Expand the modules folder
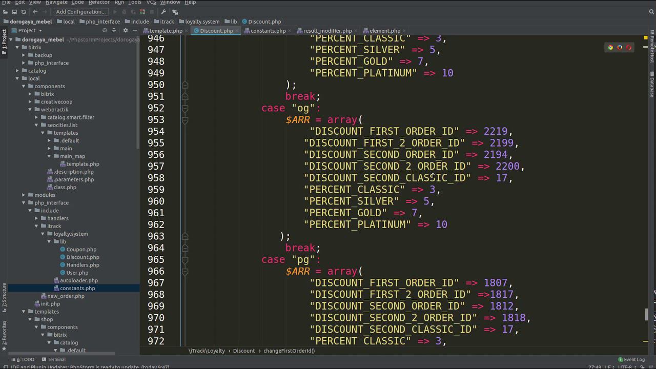The image size is (656, 369). click(24, 195)
